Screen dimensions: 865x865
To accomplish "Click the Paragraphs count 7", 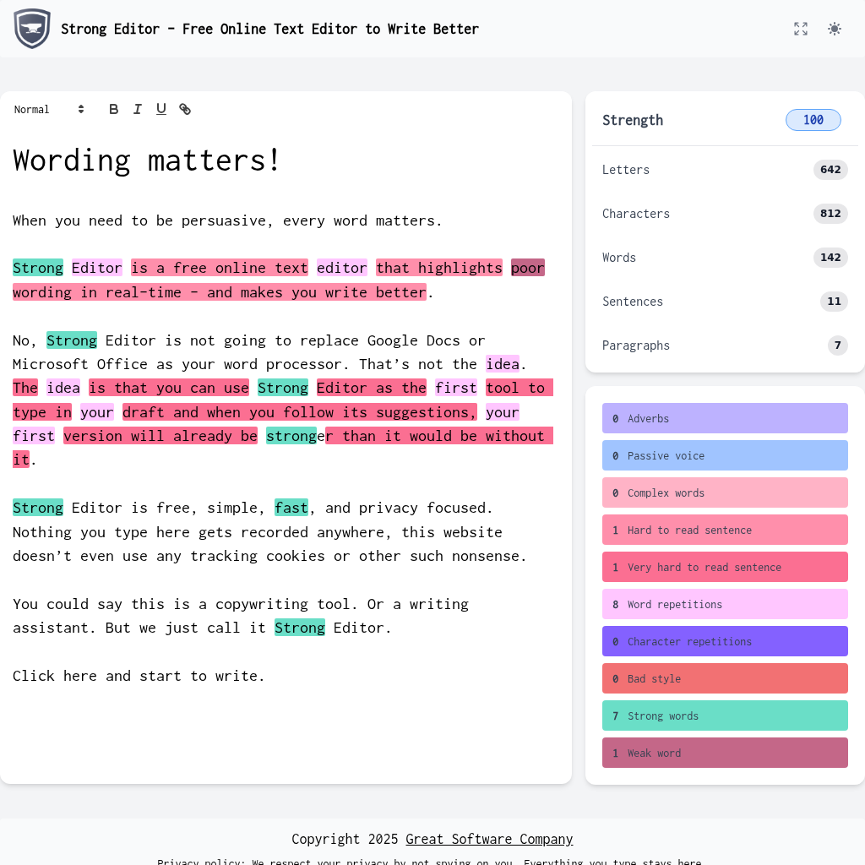I will [837, 345].
